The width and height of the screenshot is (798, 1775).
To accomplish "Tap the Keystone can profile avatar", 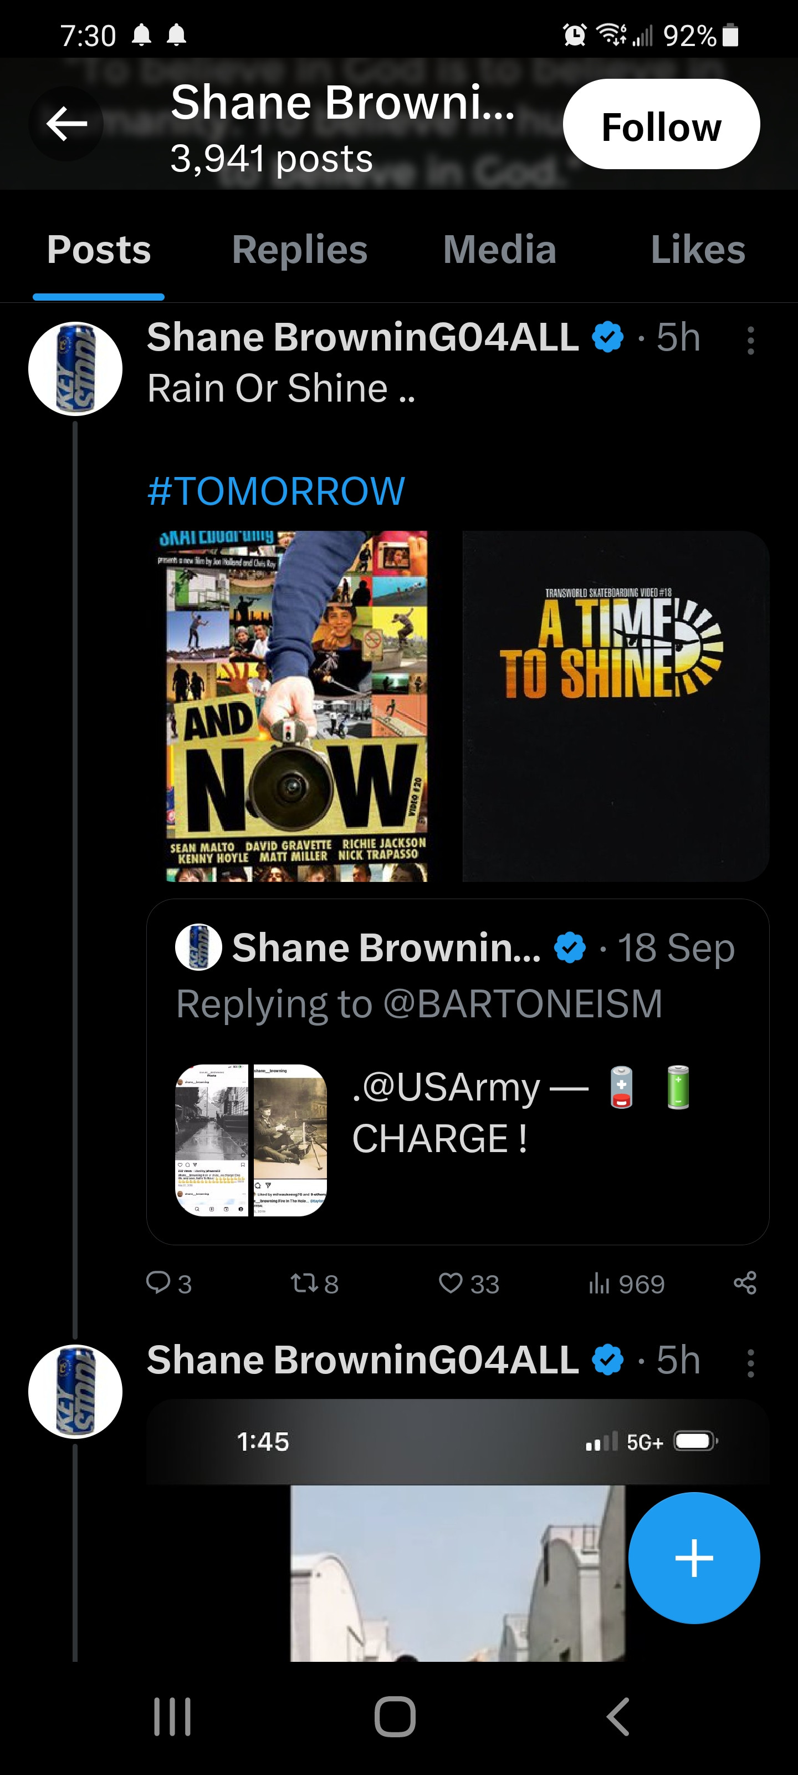I will click(x=75, y=369).
